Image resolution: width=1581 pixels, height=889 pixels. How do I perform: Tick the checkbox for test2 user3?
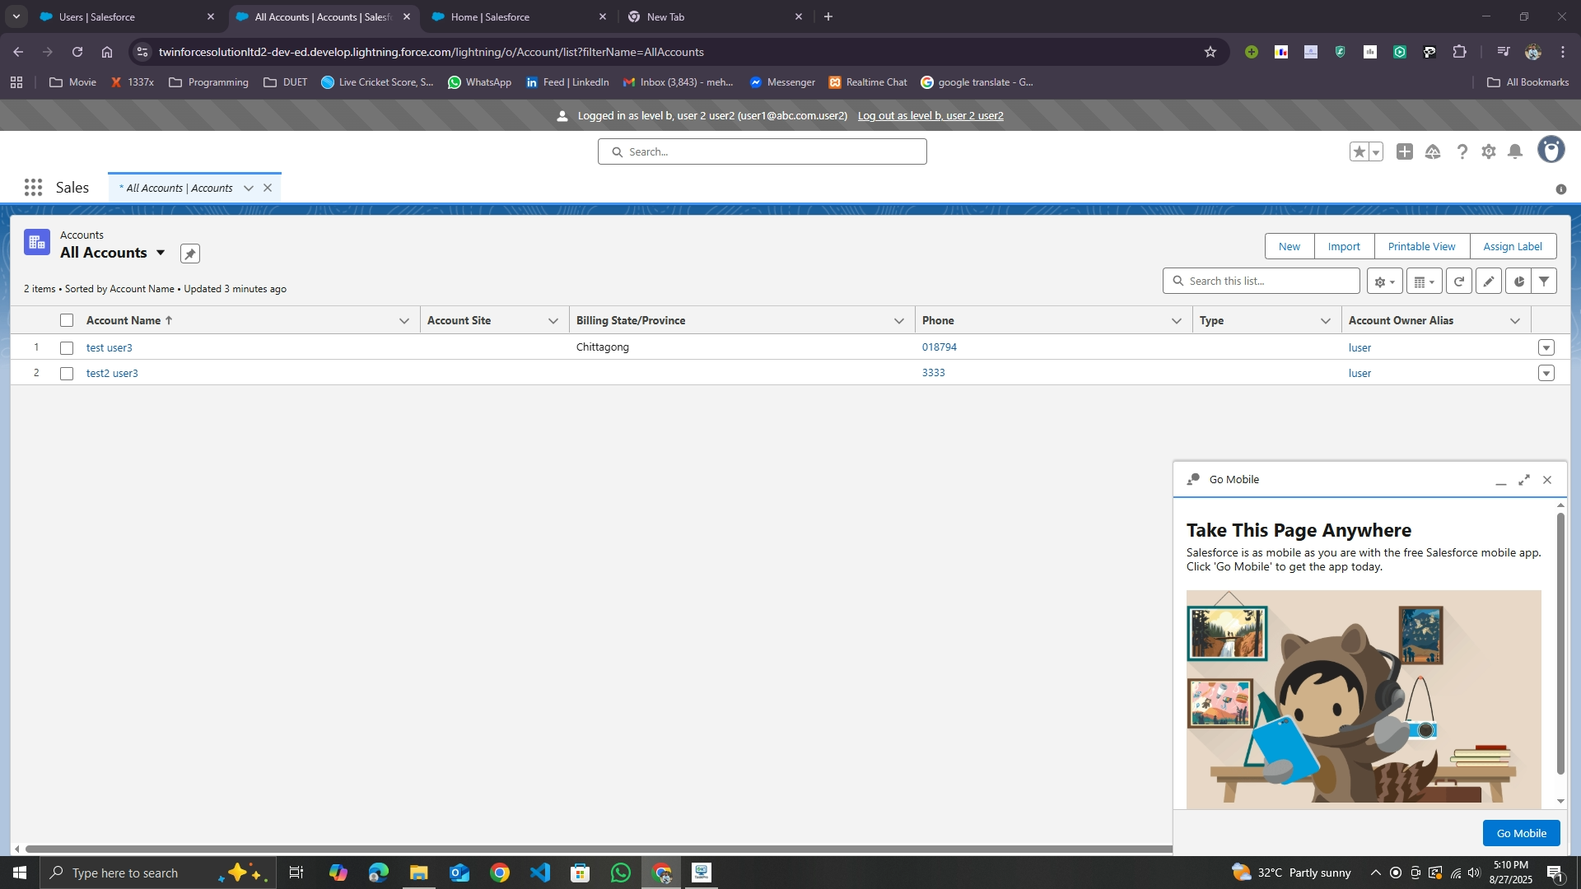coord(67,374)
